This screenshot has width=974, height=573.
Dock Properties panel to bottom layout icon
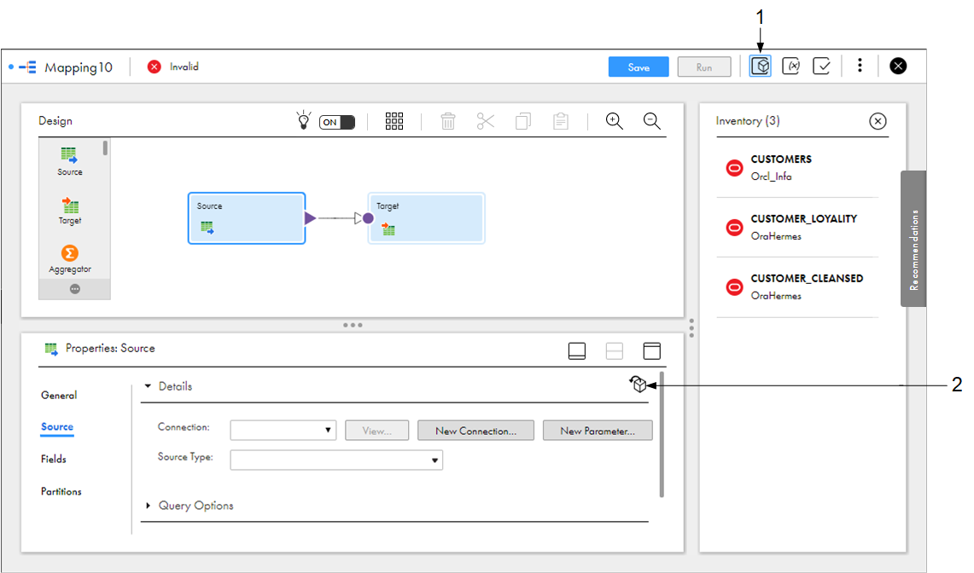coord(577,350)
